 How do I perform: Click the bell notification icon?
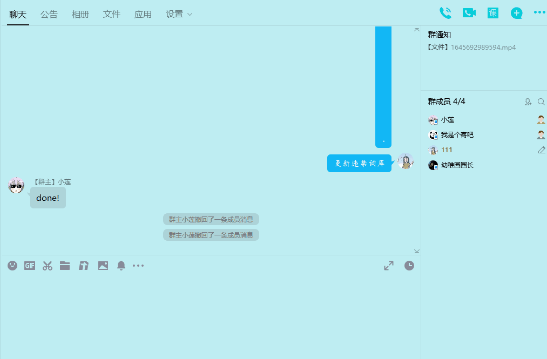(121, 266)
